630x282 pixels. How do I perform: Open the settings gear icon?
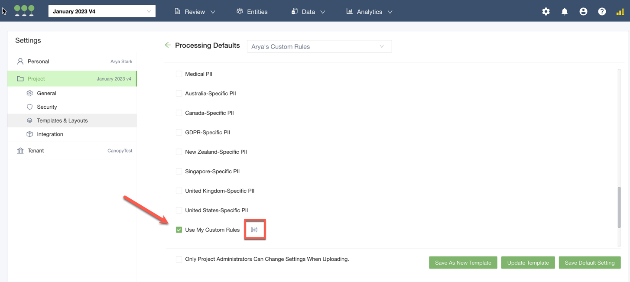click(x=546, y=12)
